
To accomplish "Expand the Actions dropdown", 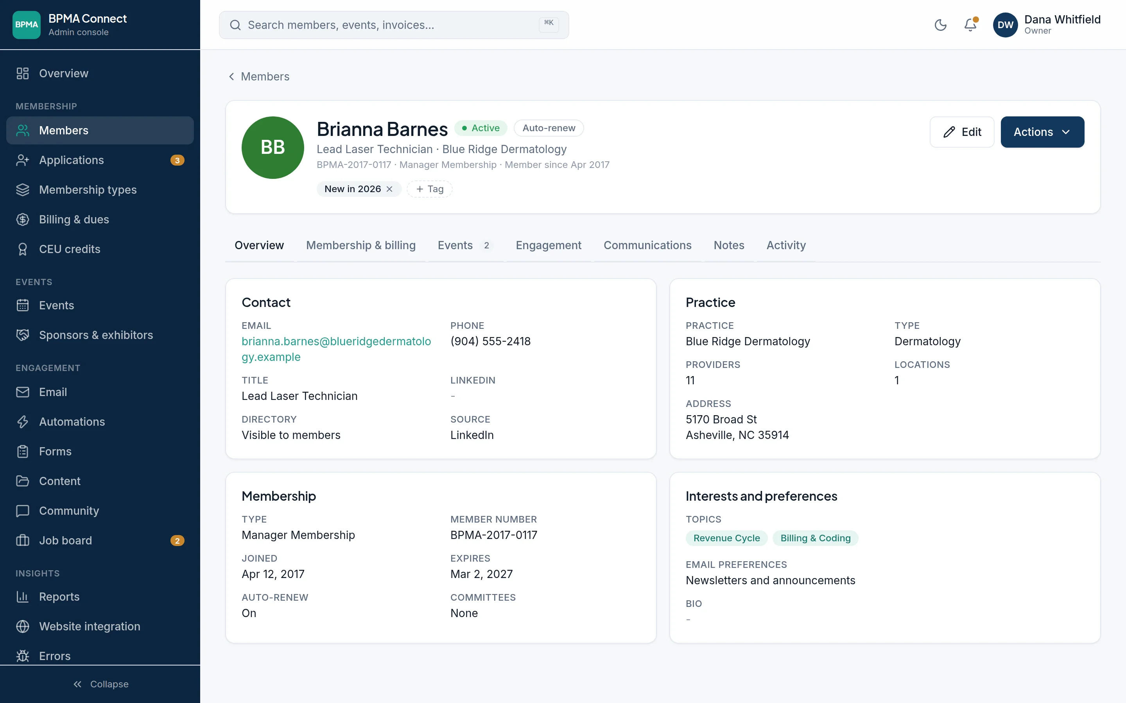I will [x=1042, y=132].
